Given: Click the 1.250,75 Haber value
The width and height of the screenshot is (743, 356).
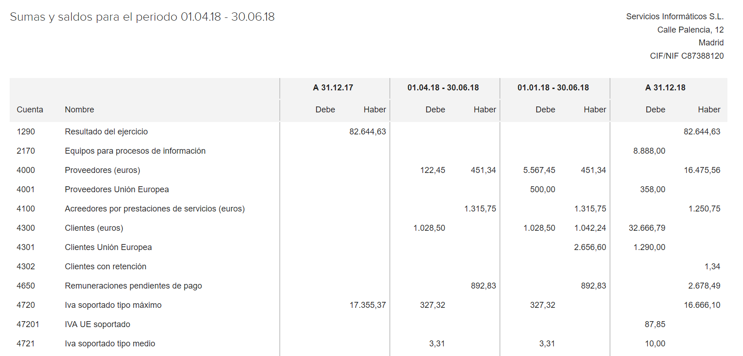Looking at the screenshot, I should coord(704,209).
